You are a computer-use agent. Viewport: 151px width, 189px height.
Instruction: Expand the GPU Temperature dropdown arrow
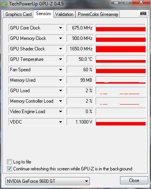coord(60,59)
